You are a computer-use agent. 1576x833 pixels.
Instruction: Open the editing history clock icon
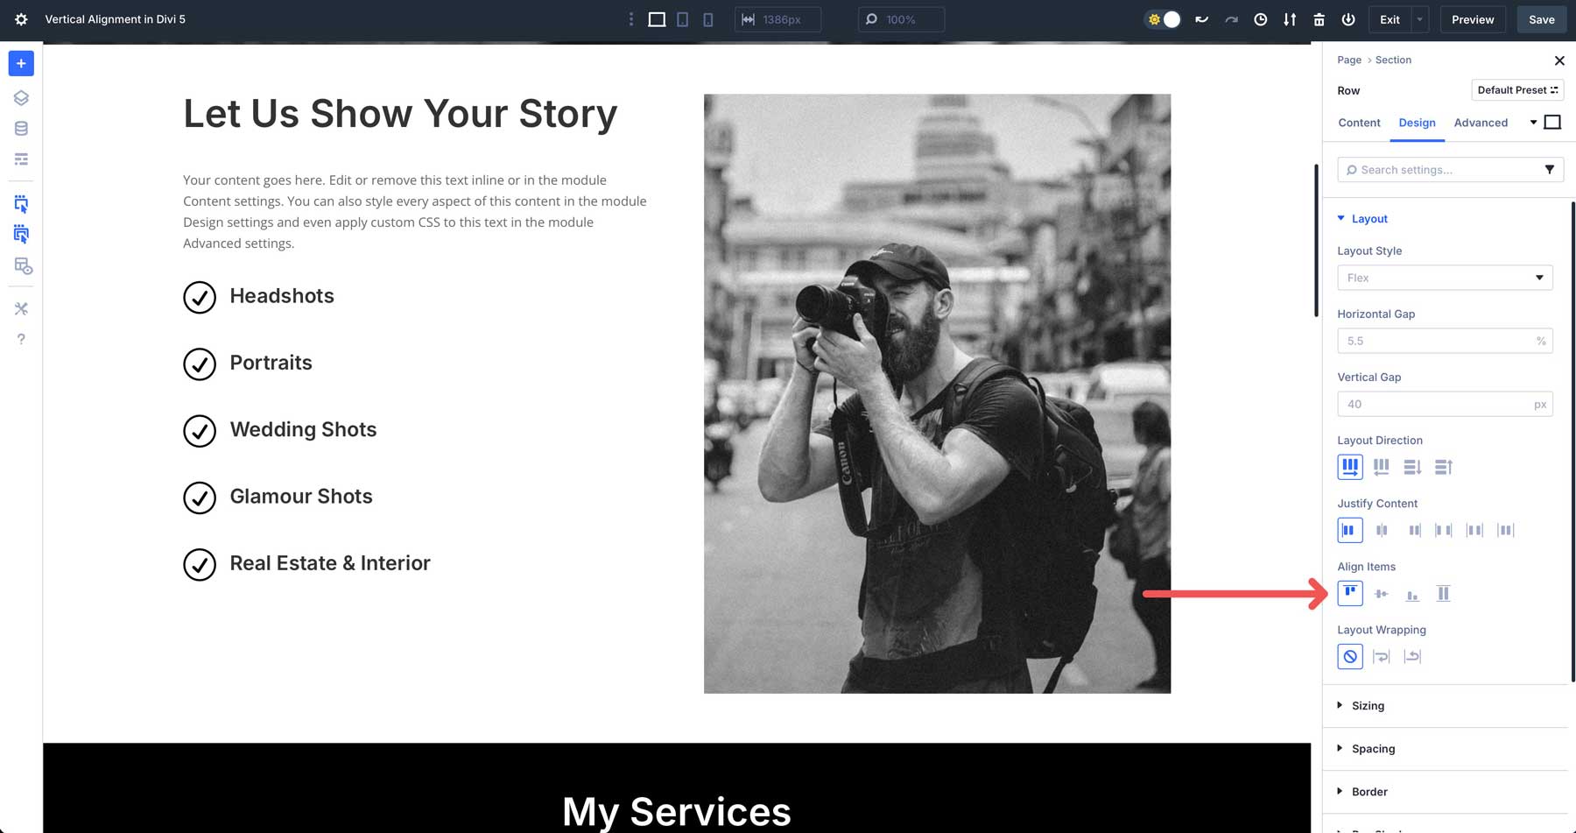pyautogui.click(x=1261, y=18)
